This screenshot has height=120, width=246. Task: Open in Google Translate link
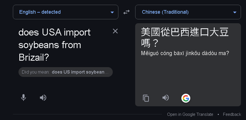click(x=190, y=114)
